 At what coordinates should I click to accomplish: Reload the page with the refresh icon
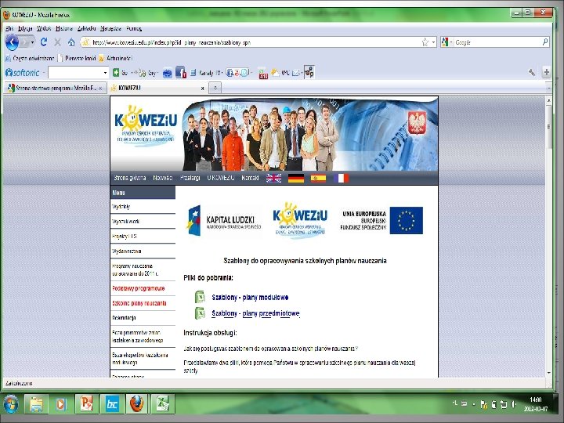tap(44, 42)
